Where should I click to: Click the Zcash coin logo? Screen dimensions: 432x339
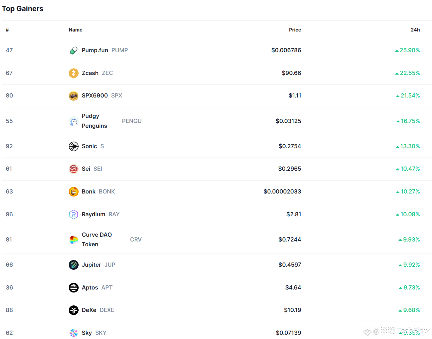(73, 73)
